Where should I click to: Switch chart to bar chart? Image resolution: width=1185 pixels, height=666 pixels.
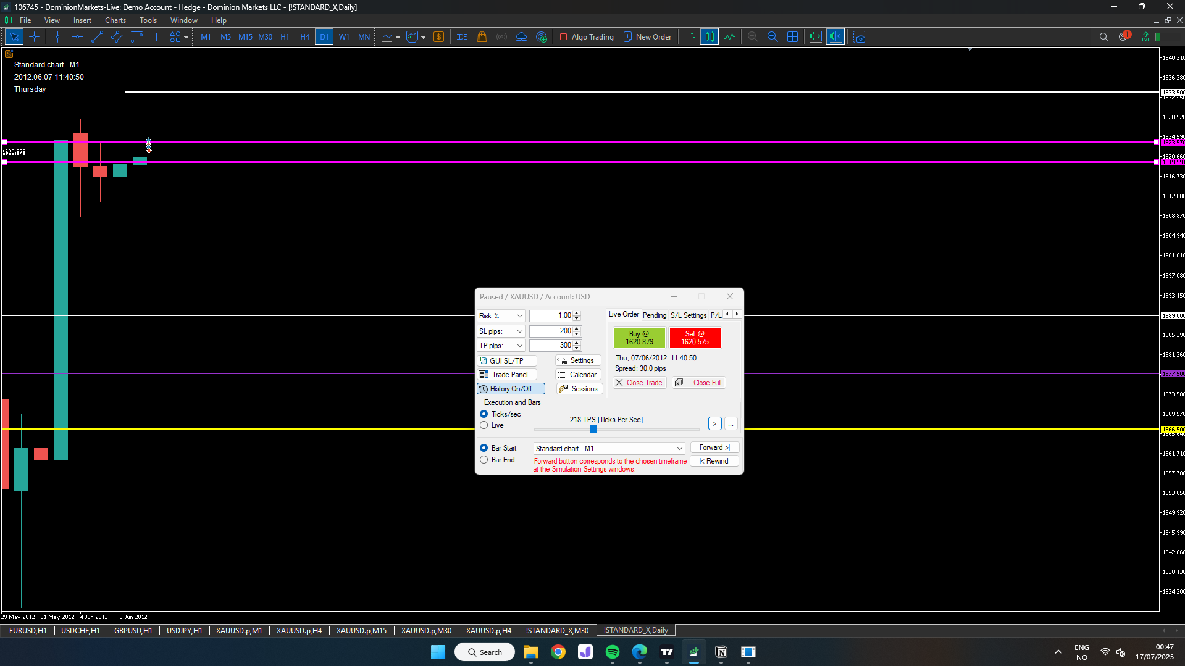tap(690, 37)
